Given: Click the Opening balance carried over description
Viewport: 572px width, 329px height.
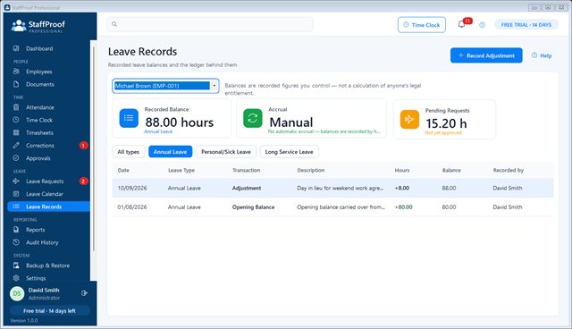Looking at the screenshot, I should pyautogui.click(x=341, y=207).
